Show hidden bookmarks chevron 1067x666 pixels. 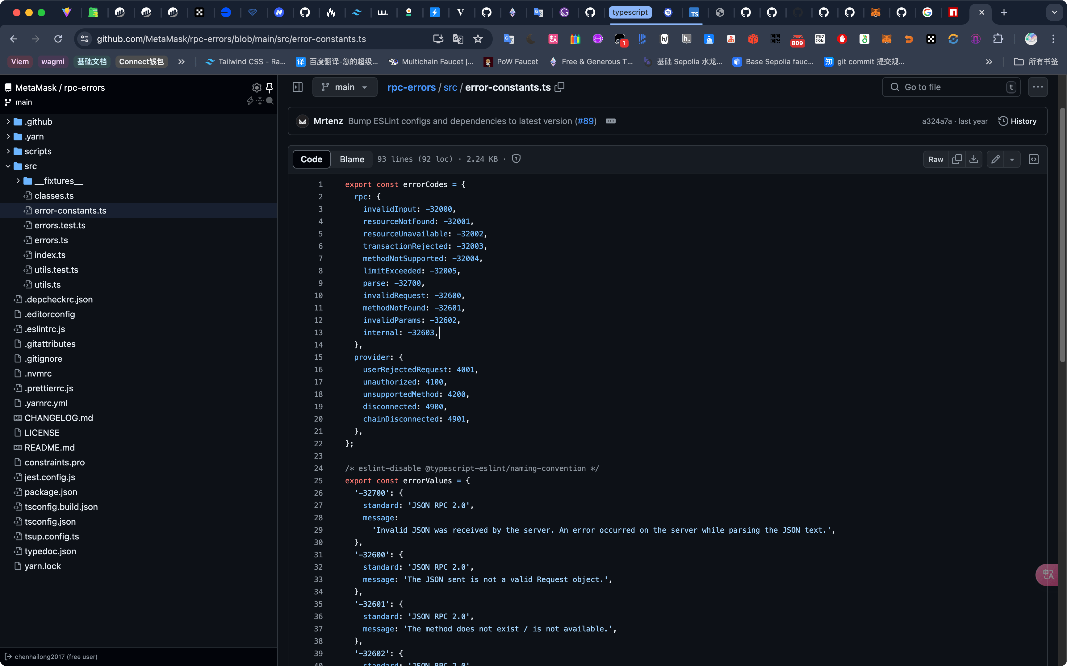coord(989,62)
